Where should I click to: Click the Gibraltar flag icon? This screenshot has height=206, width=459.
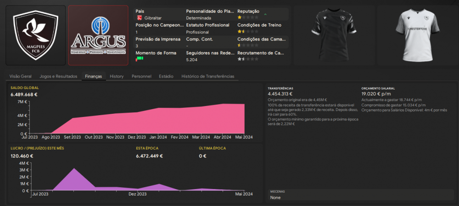(x=140, y=18)
